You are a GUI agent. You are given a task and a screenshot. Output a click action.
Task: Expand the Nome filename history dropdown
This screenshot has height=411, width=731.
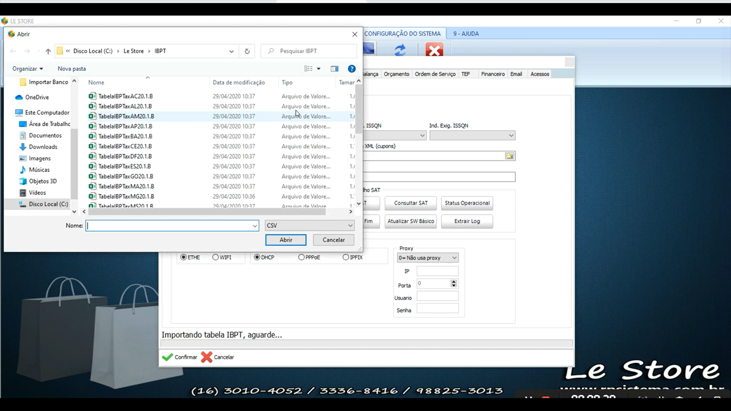tap(255, 225)
